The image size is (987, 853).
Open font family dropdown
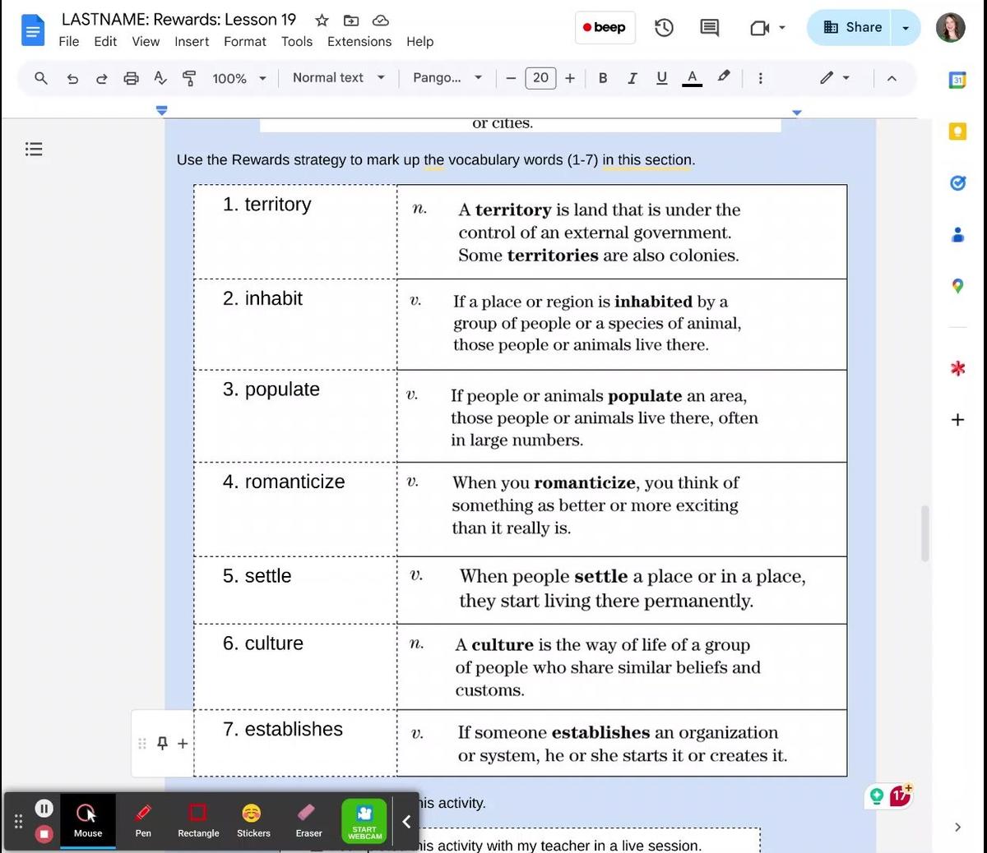[x=447, y=78]
